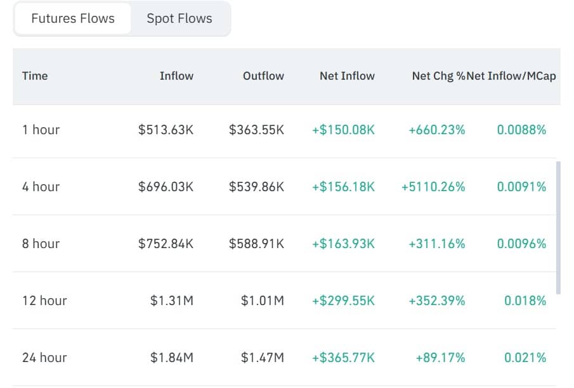Select the 1 hour row label

click(x=41, y=130)
